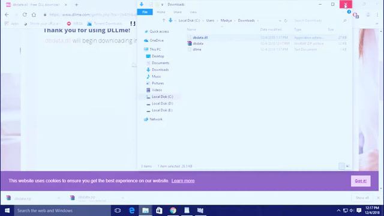
Task: Open OneDrive in navigation pane
Action: [157, 40]
